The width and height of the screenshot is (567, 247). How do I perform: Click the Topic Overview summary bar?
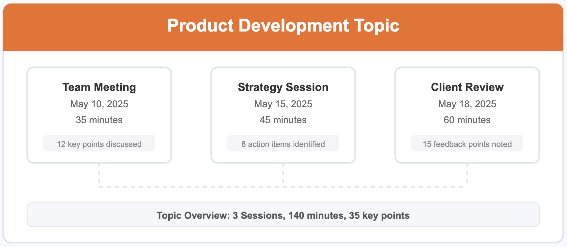(x=283, y=215)
